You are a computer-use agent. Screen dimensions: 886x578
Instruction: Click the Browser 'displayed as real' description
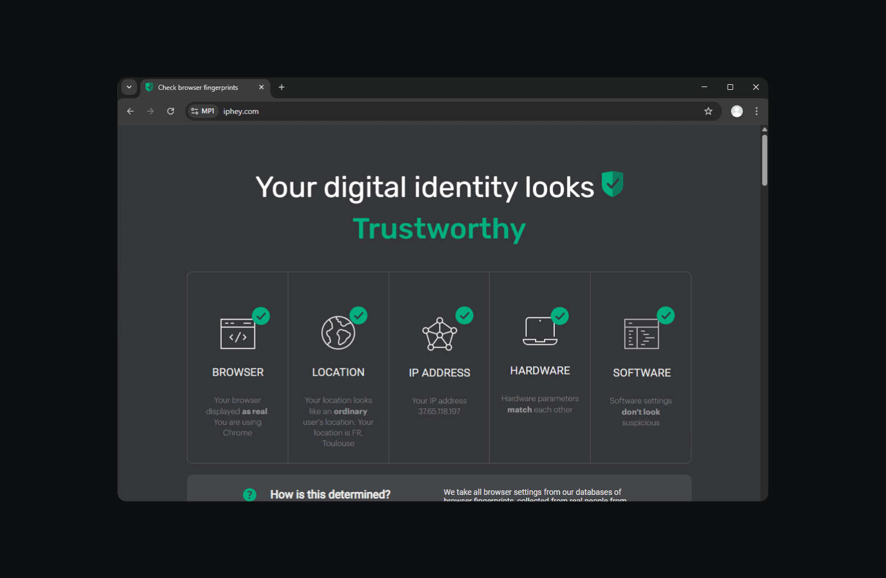238,416
